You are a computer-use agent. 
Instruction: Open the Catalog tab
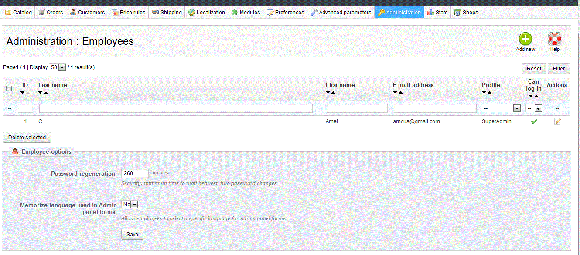[18, 13]
